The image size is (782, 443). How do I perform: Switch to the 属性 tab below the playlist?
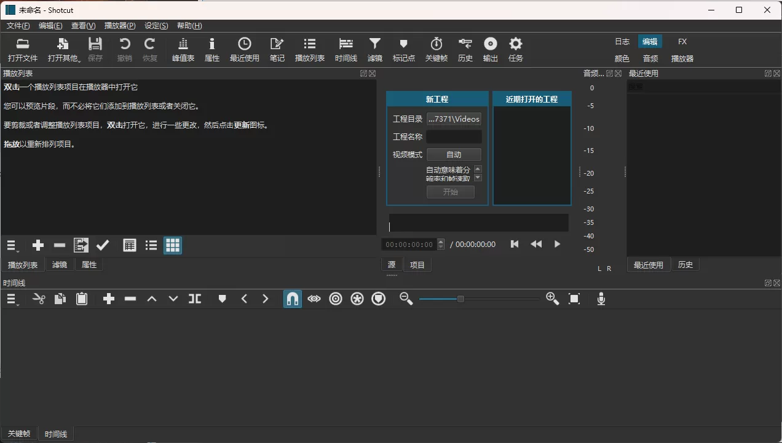click(x=89, y=264)
